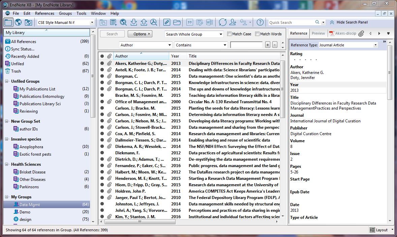Screen dimensions: 397x237
Task: Switch to the Preview tab
Action: [318, 33]
